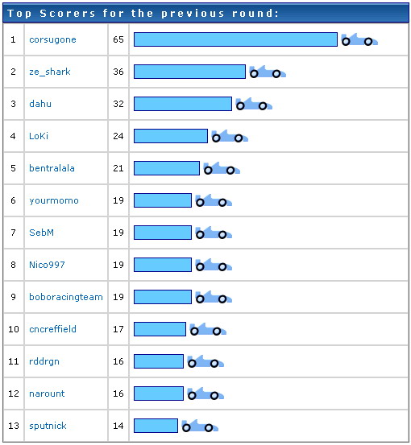Click the race car icon in LoKi's row
Viewport: 411px width, 445px height.
(230, 136)
